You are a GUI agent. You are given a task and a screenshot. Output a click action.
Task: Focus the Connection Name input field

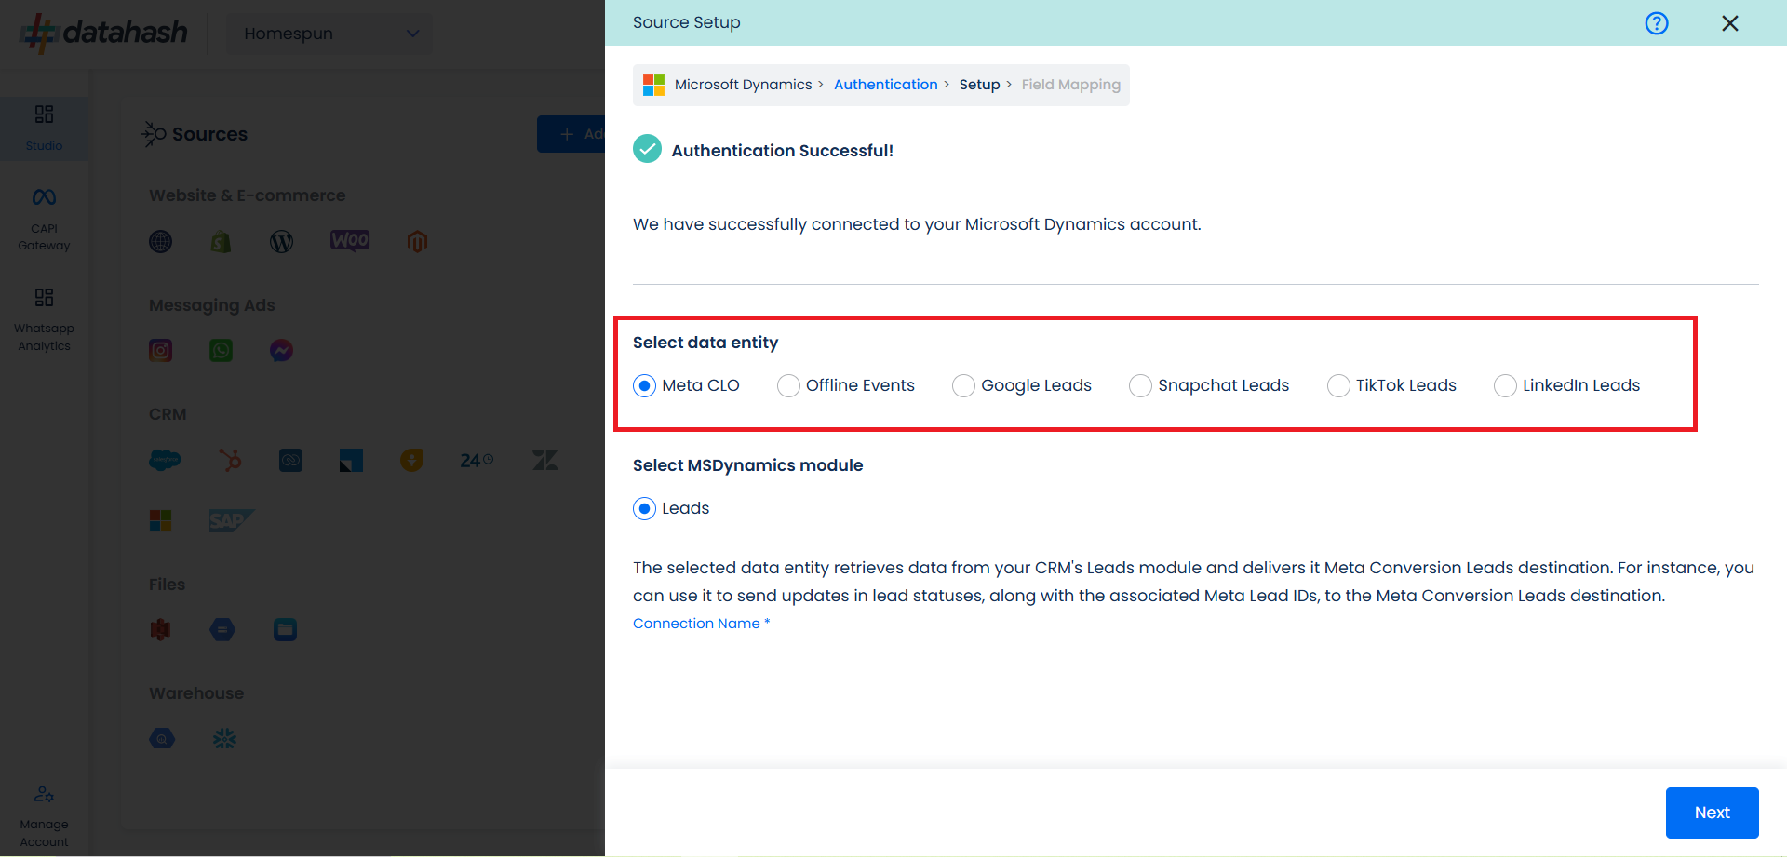900,661
